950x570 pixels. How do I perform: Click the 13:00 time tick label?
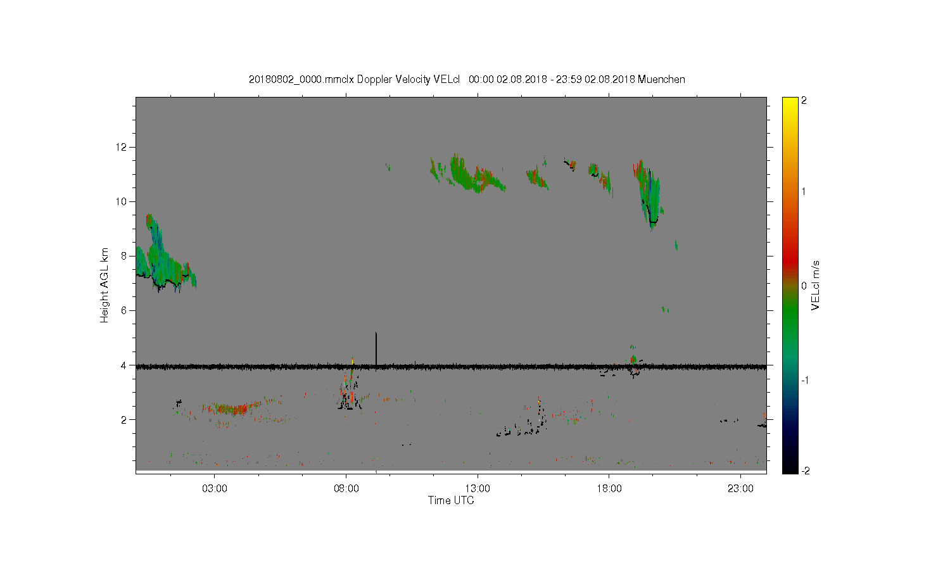478,488
